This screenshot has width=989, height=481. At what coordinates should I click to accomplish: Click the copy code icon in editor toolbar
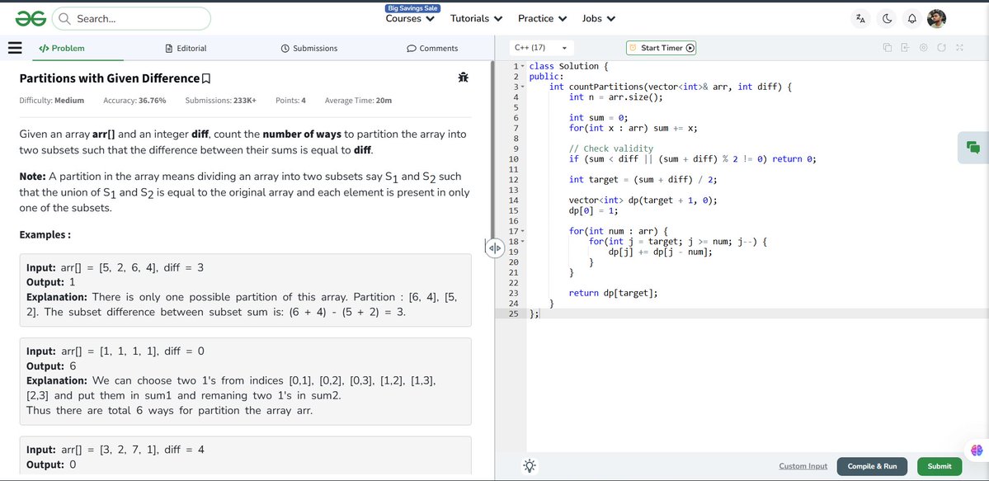887,48
